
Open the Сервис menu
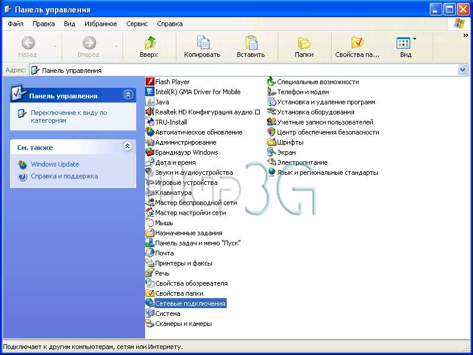(137, 24)
